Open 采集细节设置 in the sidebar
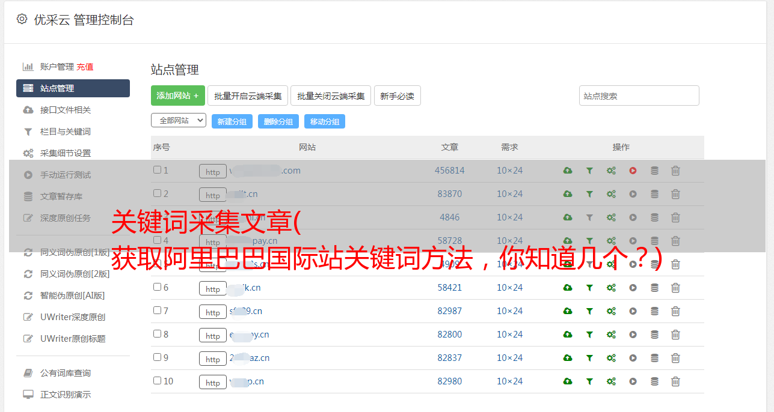The image size is (774, 412). (x=65, y=153)
